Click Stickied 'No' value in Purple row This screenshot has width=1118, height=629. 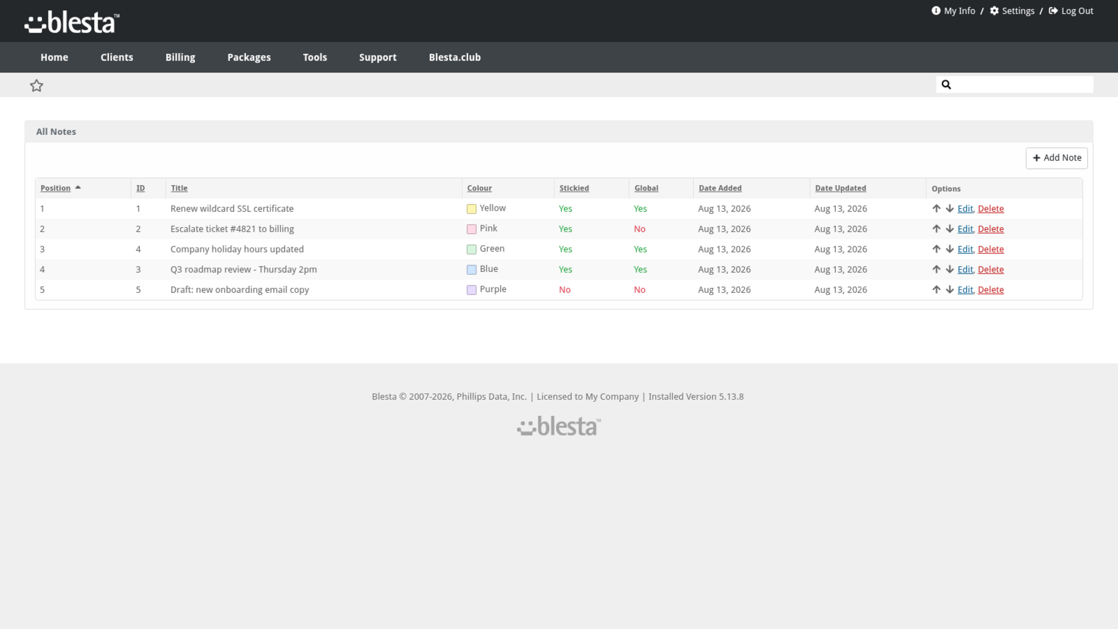pyautogui.click(x=564, y=289)
